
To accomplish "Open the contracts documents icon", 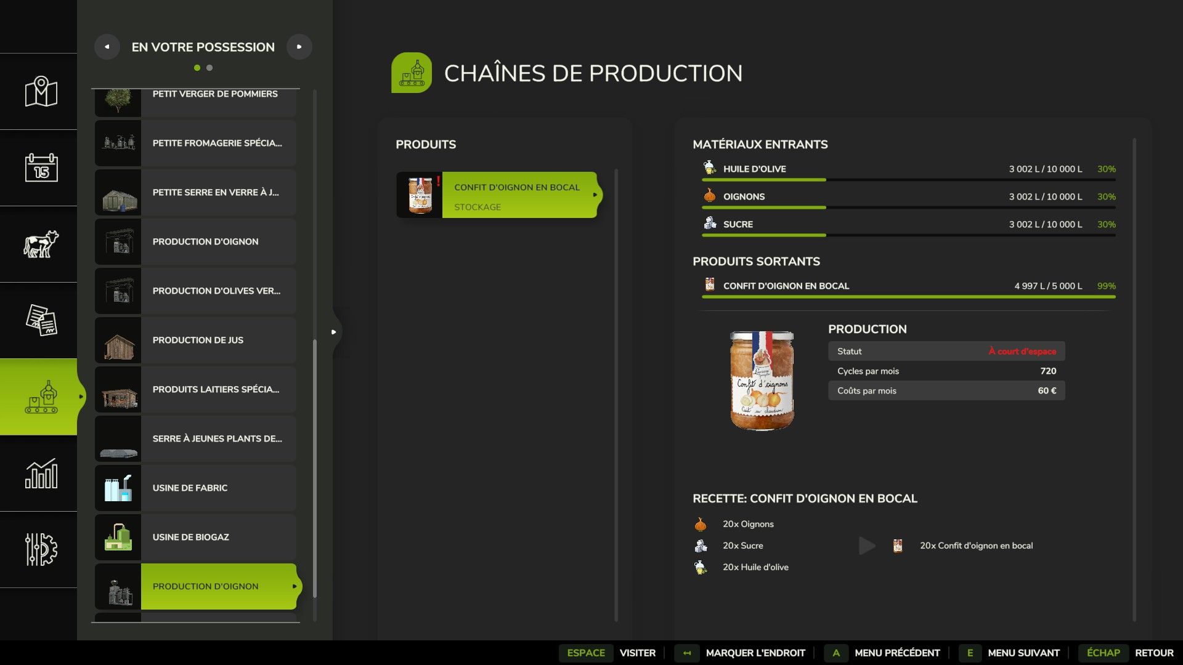I will [x=41, y=320].
